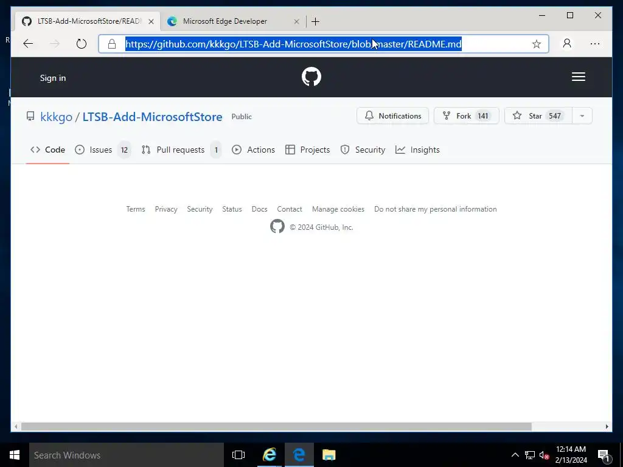623x467 pixels.
Task: Open the Insights tab
Action: tap(417, 150)
